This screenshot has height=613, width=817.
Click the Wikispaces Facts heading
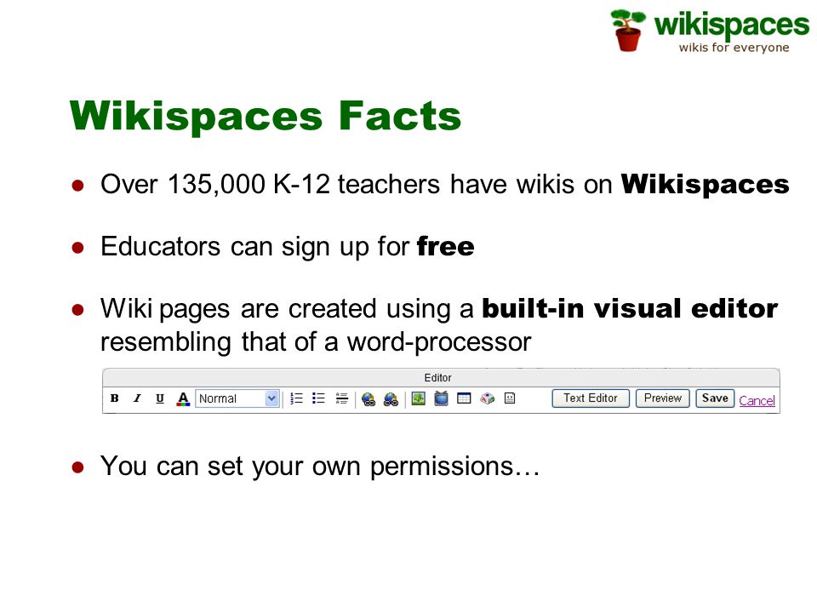266,116
